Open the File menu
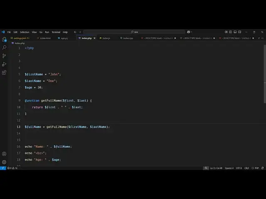Image resolution: width=266 pixels, height=199 pixels. (x=9, y=32)
